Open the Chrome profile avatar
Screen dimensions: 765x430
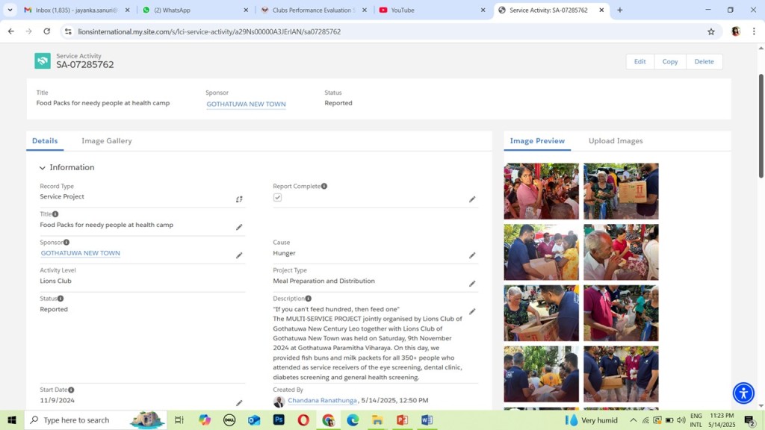point(736,31)
